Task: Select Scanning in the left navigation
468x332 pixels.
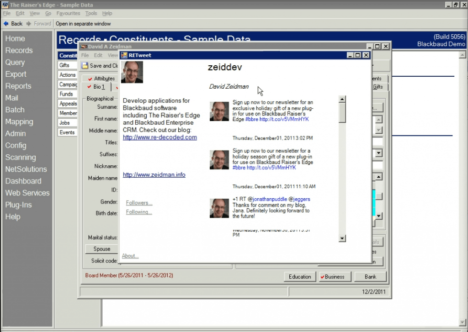Action: click(21, 157)
